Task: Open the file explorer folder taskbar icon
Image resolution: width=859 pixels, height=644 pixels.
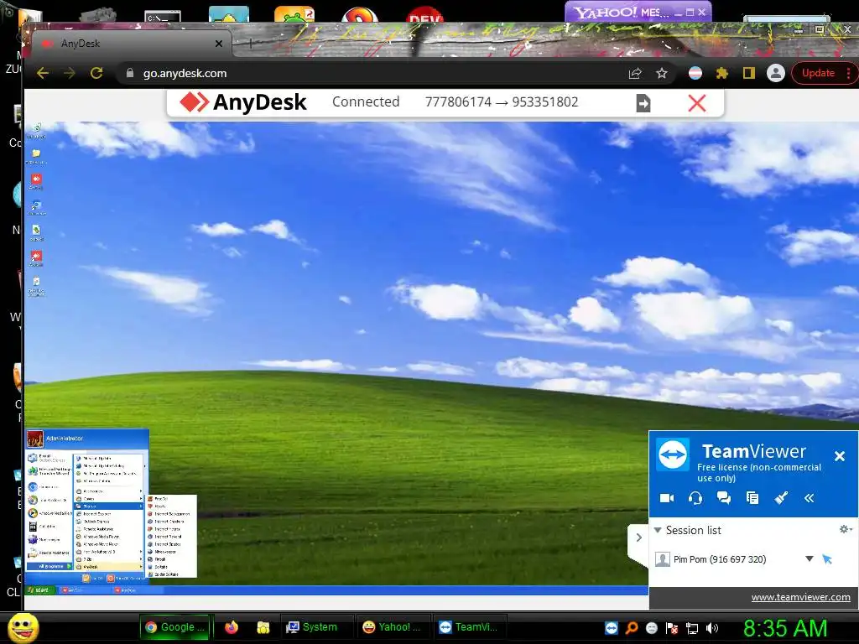Action: click(x=263, y=627)
